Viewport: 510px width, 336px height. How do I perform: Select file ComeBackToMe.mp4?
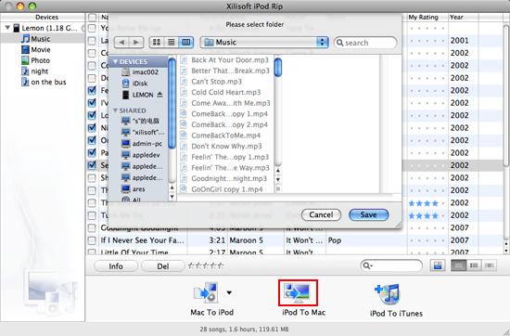click(x=225, y=136)
